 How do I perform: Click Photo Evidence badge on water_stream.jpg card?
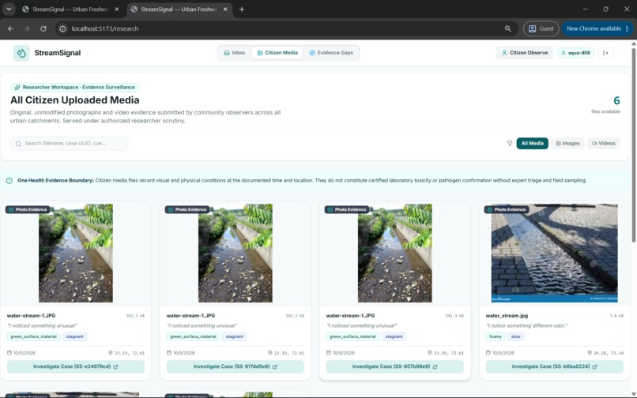[507, 209]
